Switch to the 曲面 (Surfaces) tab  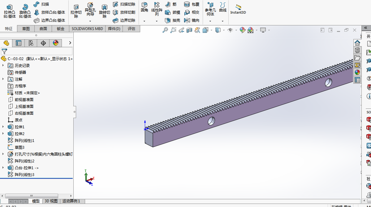tap(43, 29)
